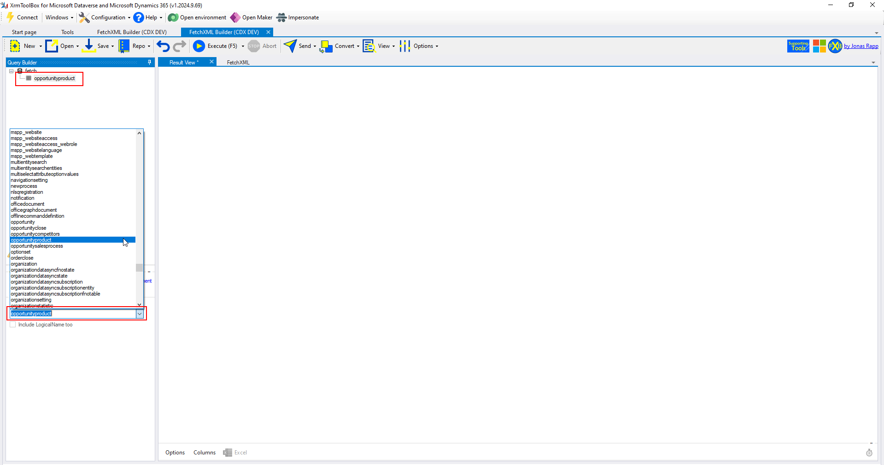Switch to the first FetchXML Builder tab
This screenshot has height=465, width=884.
coord(132,32)
